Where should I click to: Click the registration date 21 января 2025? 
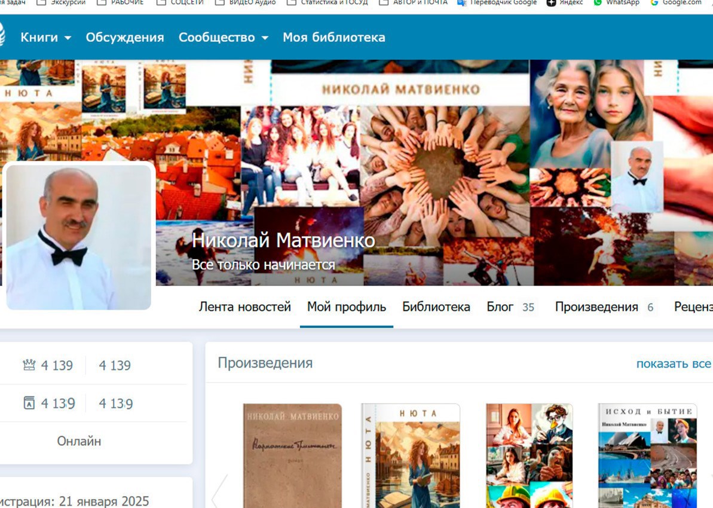(x=104, y=501)
